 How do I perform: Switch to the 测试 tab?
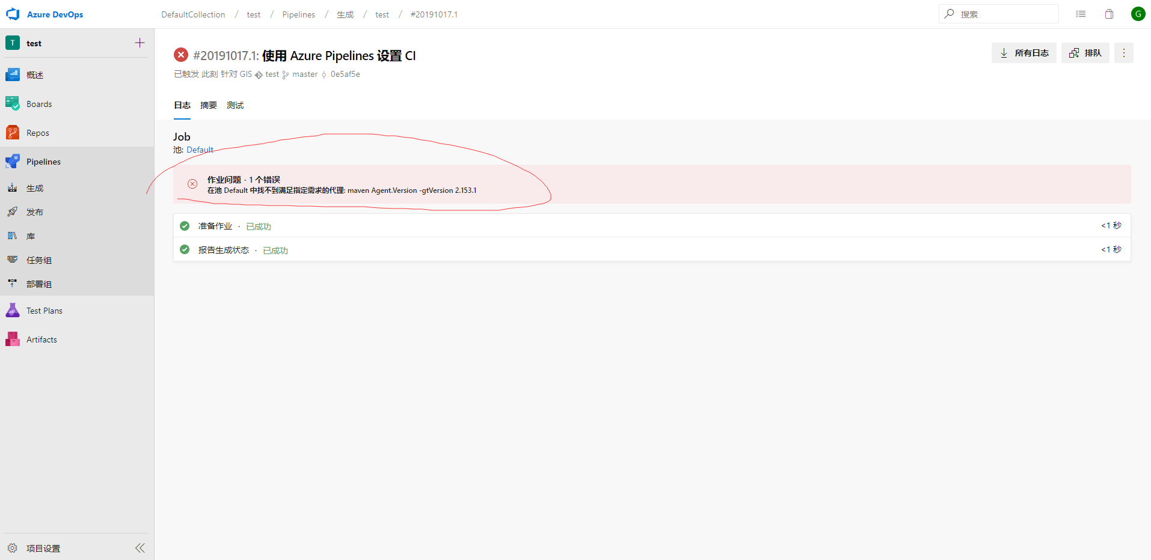tap(235, 105)
